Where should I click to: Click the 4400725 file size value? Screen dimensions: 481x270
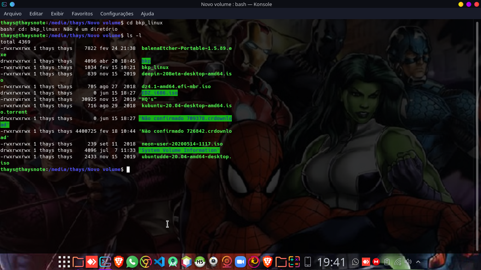point(86,131)
